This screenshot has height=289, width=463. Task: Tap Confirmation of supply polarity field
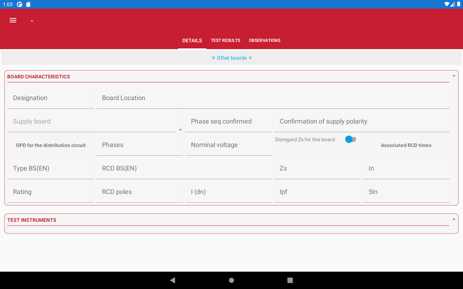coord(361,122)
